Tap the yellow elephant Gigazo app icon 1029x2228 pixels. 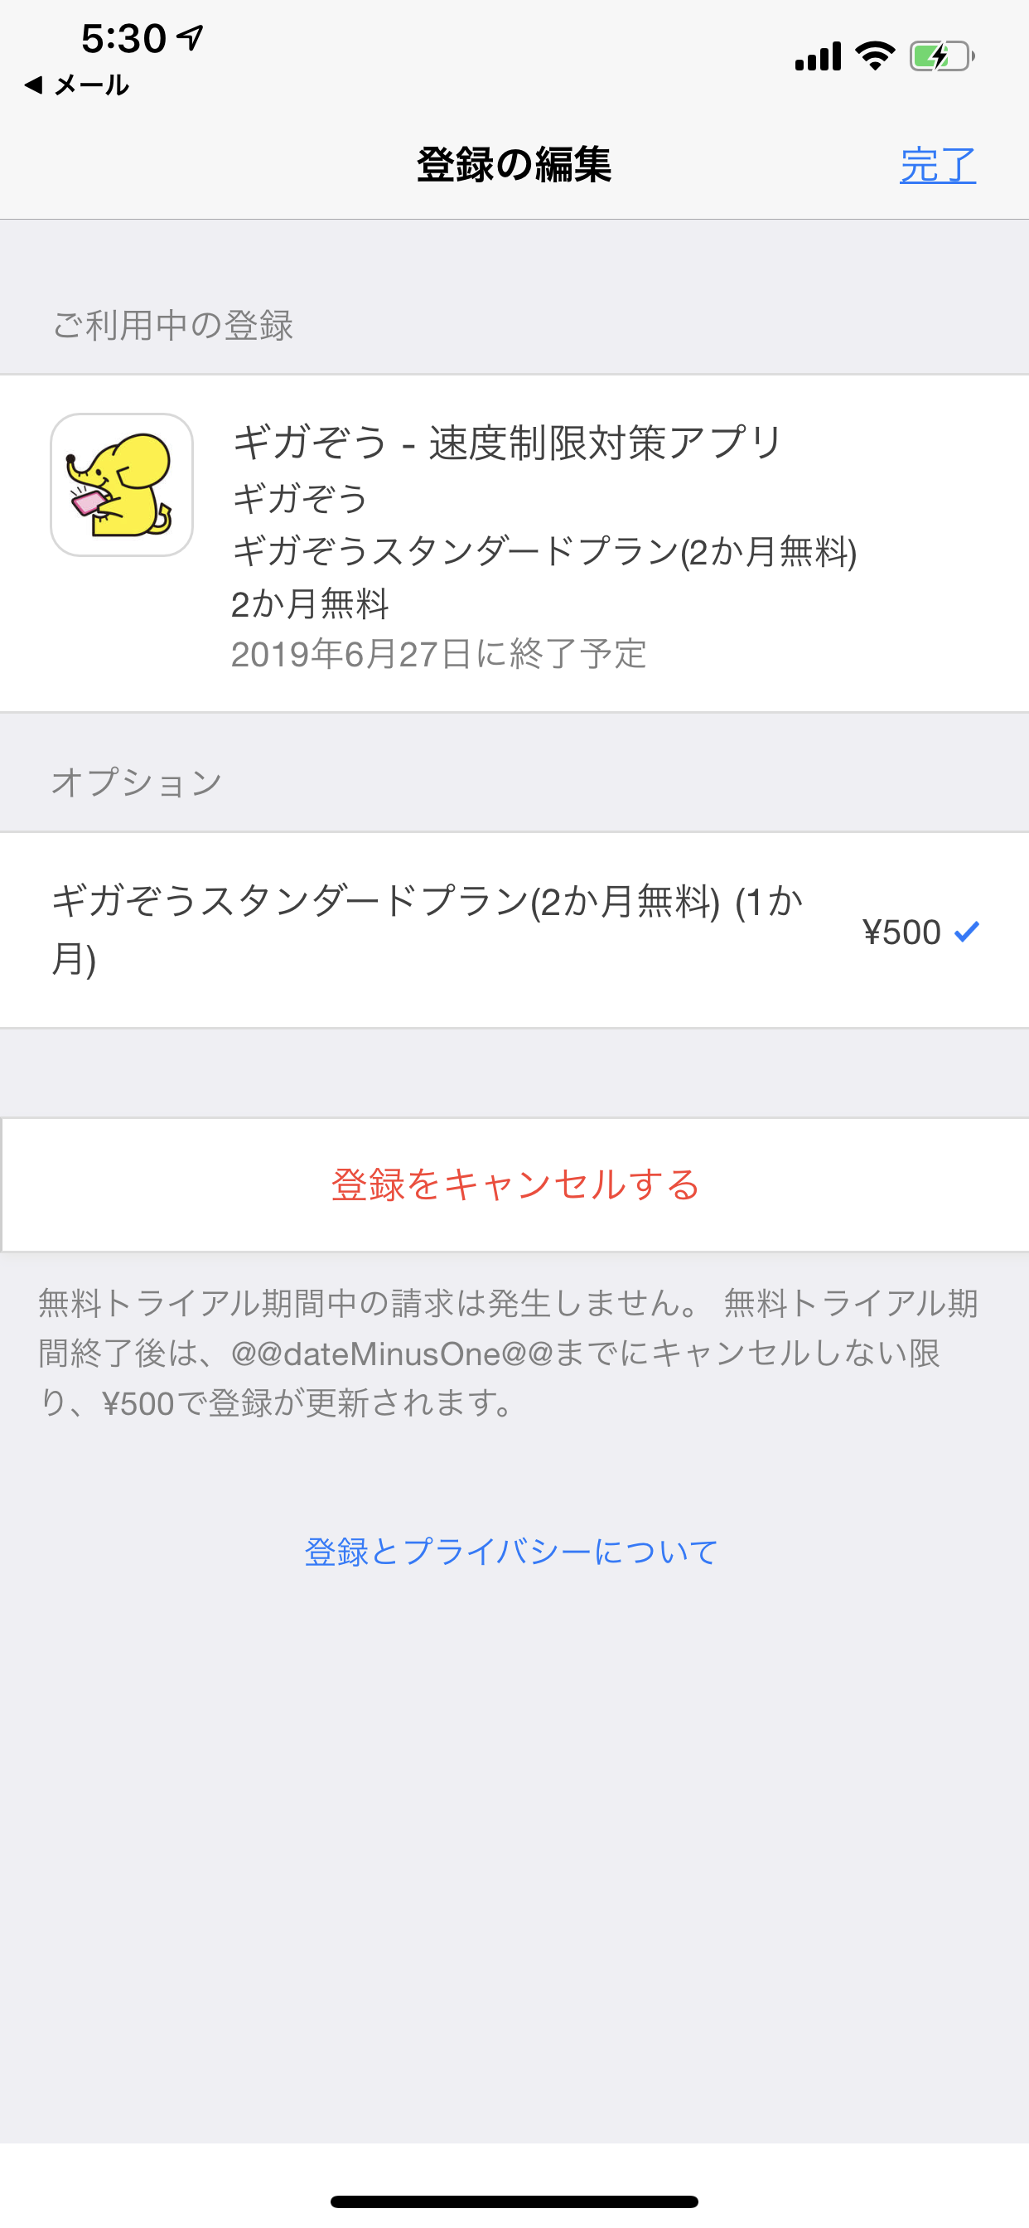(x=121, y=484)
